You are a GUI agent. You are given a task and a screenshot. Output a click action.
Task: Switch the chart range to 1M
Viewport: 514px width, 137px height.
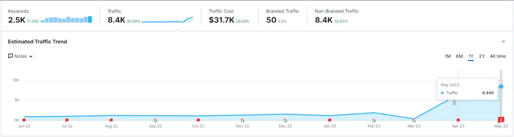448,56
